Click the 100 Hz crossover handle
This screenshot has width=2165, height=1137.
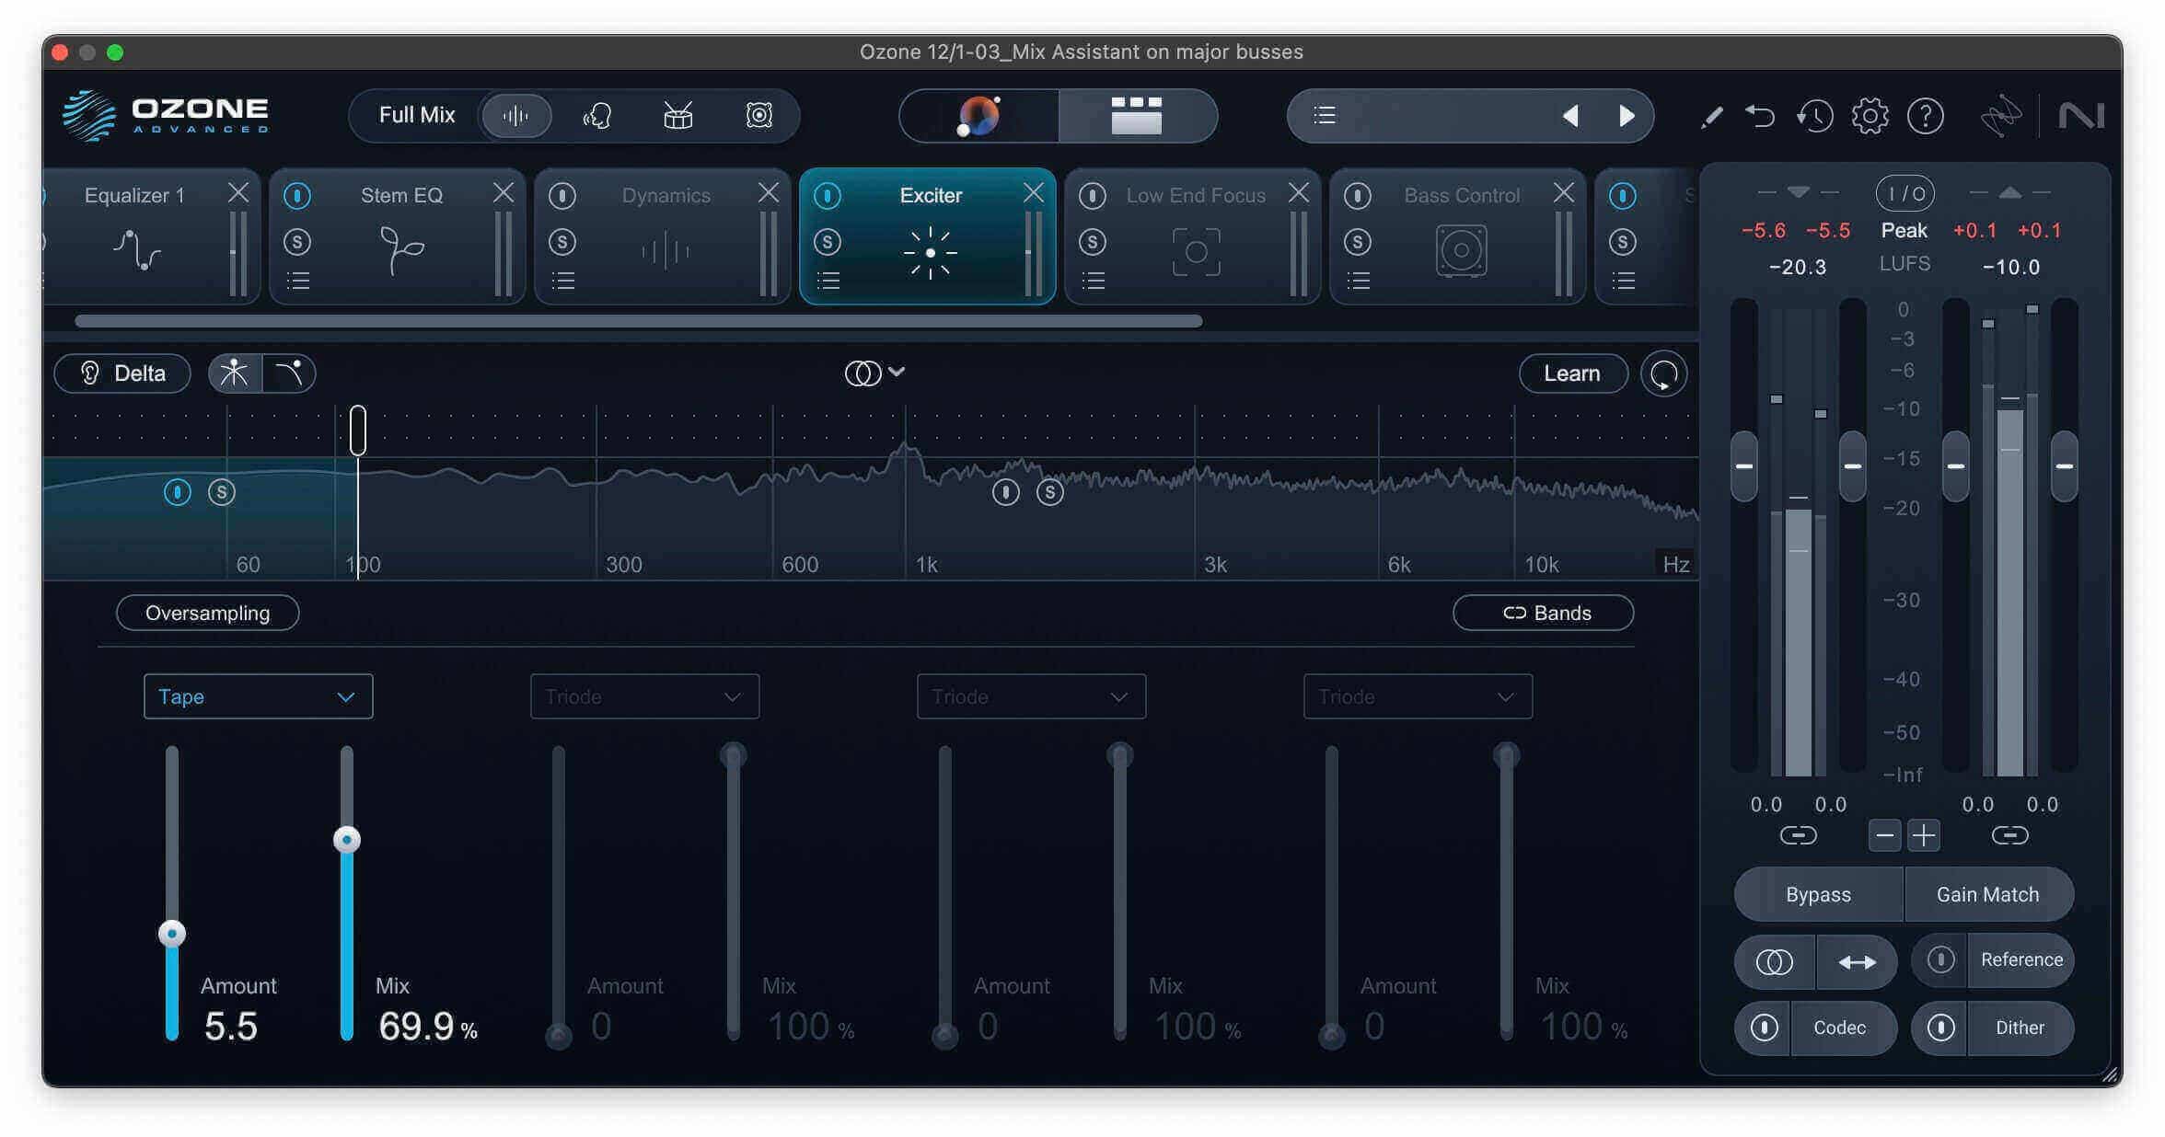tap(358, 431)
